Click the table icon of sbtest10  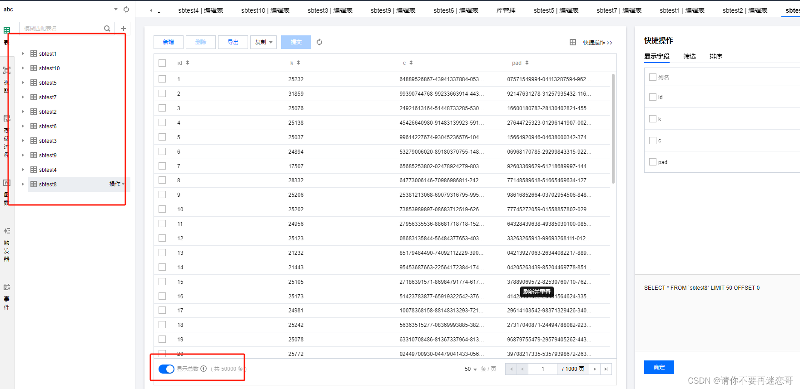click(34, 68)
